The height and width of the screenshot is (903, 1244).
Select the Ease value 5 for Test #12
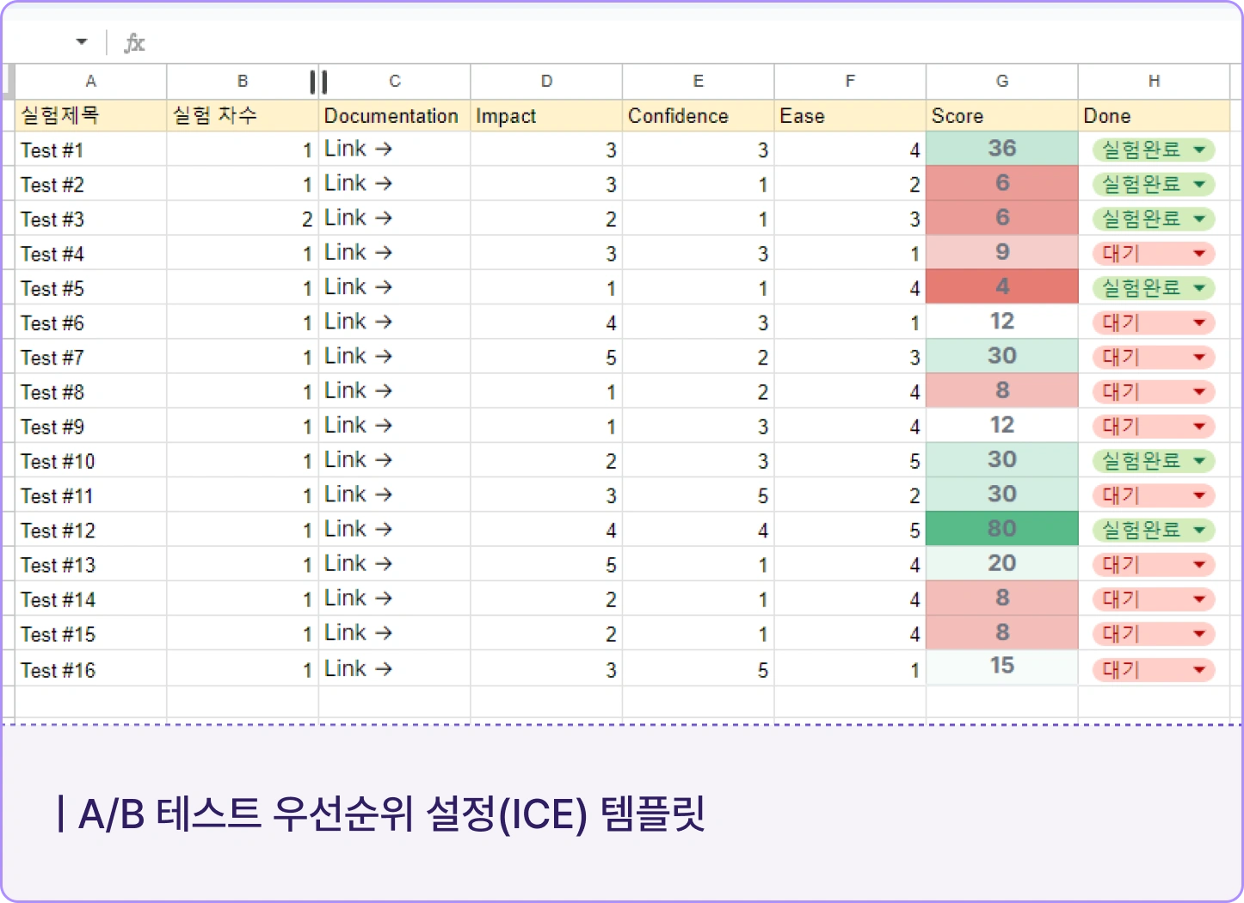(850, 530)
